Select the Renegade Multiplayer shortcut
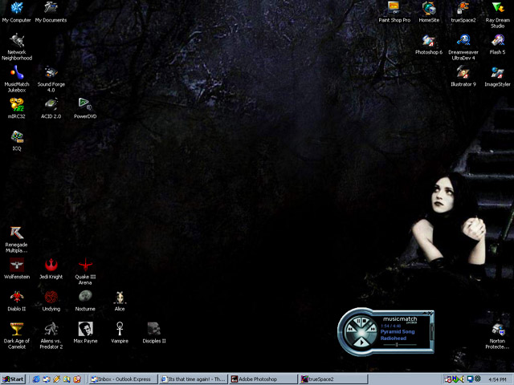The image size is (514, 385). [x=17, y=239]
